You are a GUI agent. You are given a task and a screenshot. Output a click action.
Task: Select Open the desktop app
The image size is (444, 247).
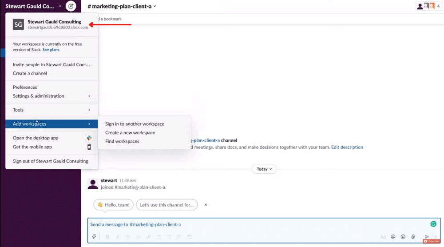tap(51, 138)
